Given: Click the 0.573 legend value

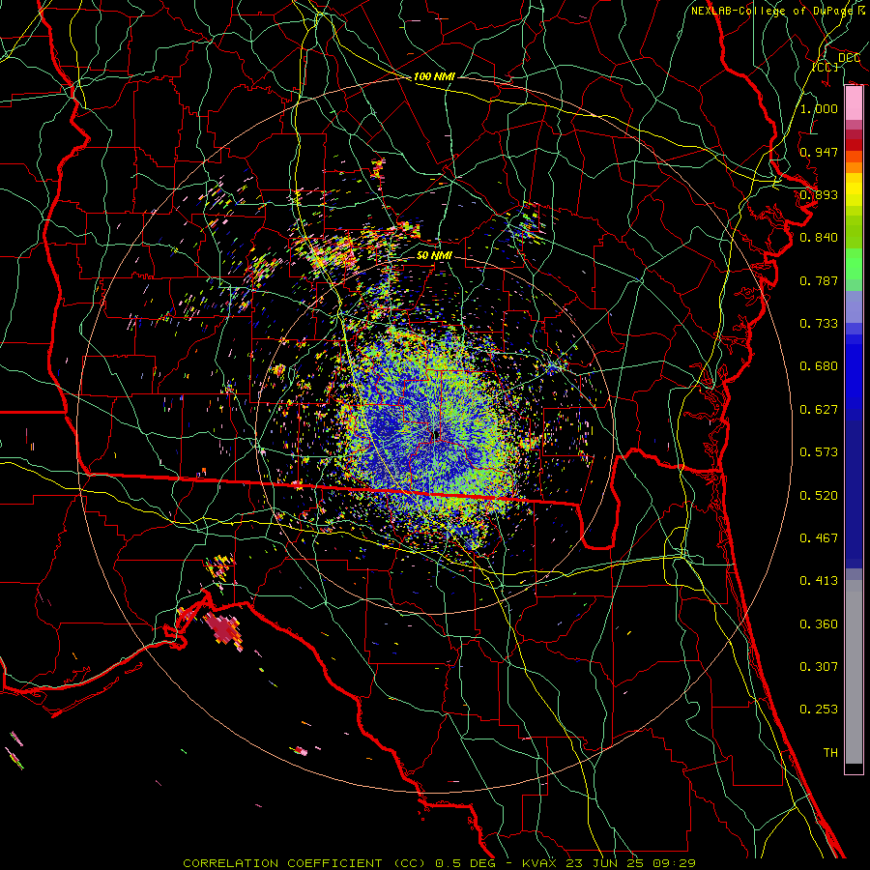Looking at the screenshot, I should pos(819,452).
